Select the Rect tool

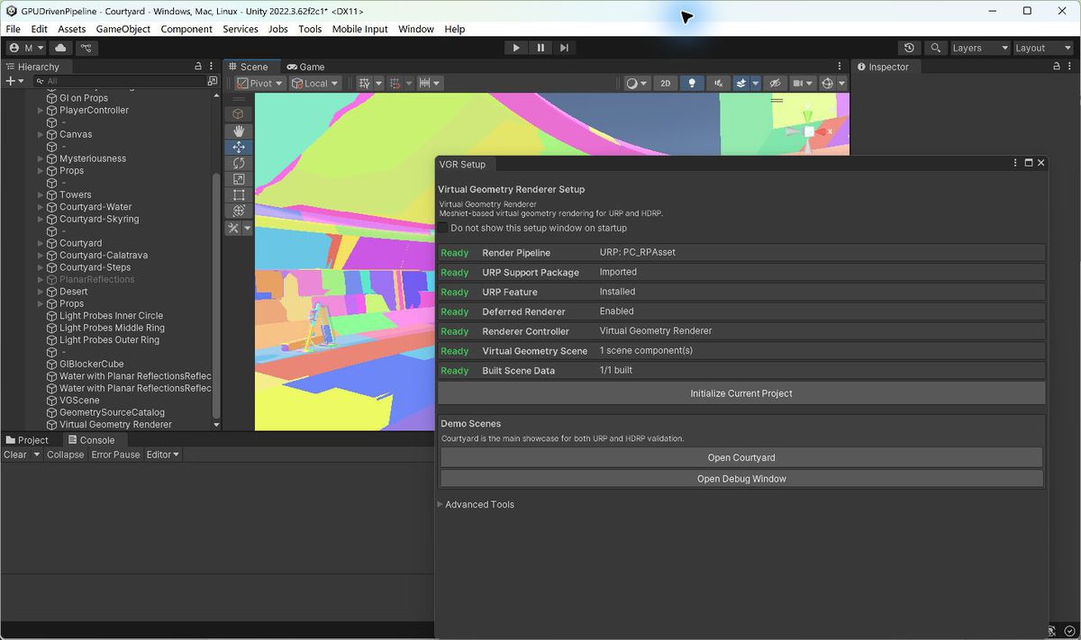point(239,194)
